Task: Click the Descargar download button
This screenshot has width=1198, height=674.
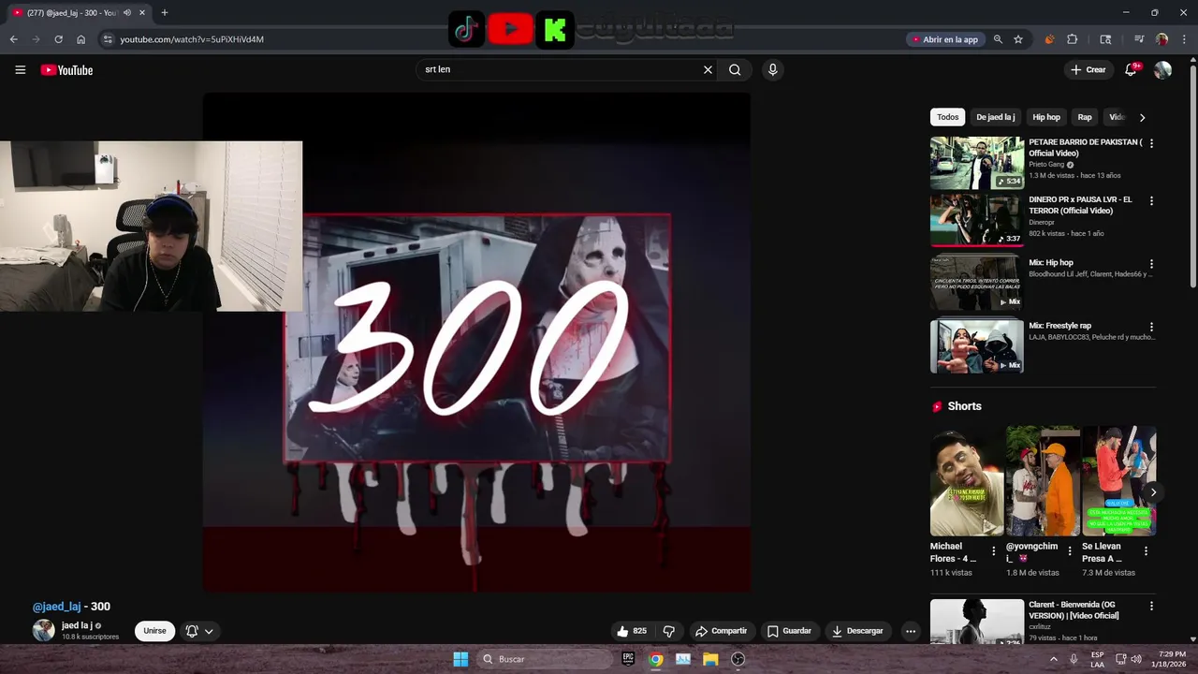Action: click(857, 631)
